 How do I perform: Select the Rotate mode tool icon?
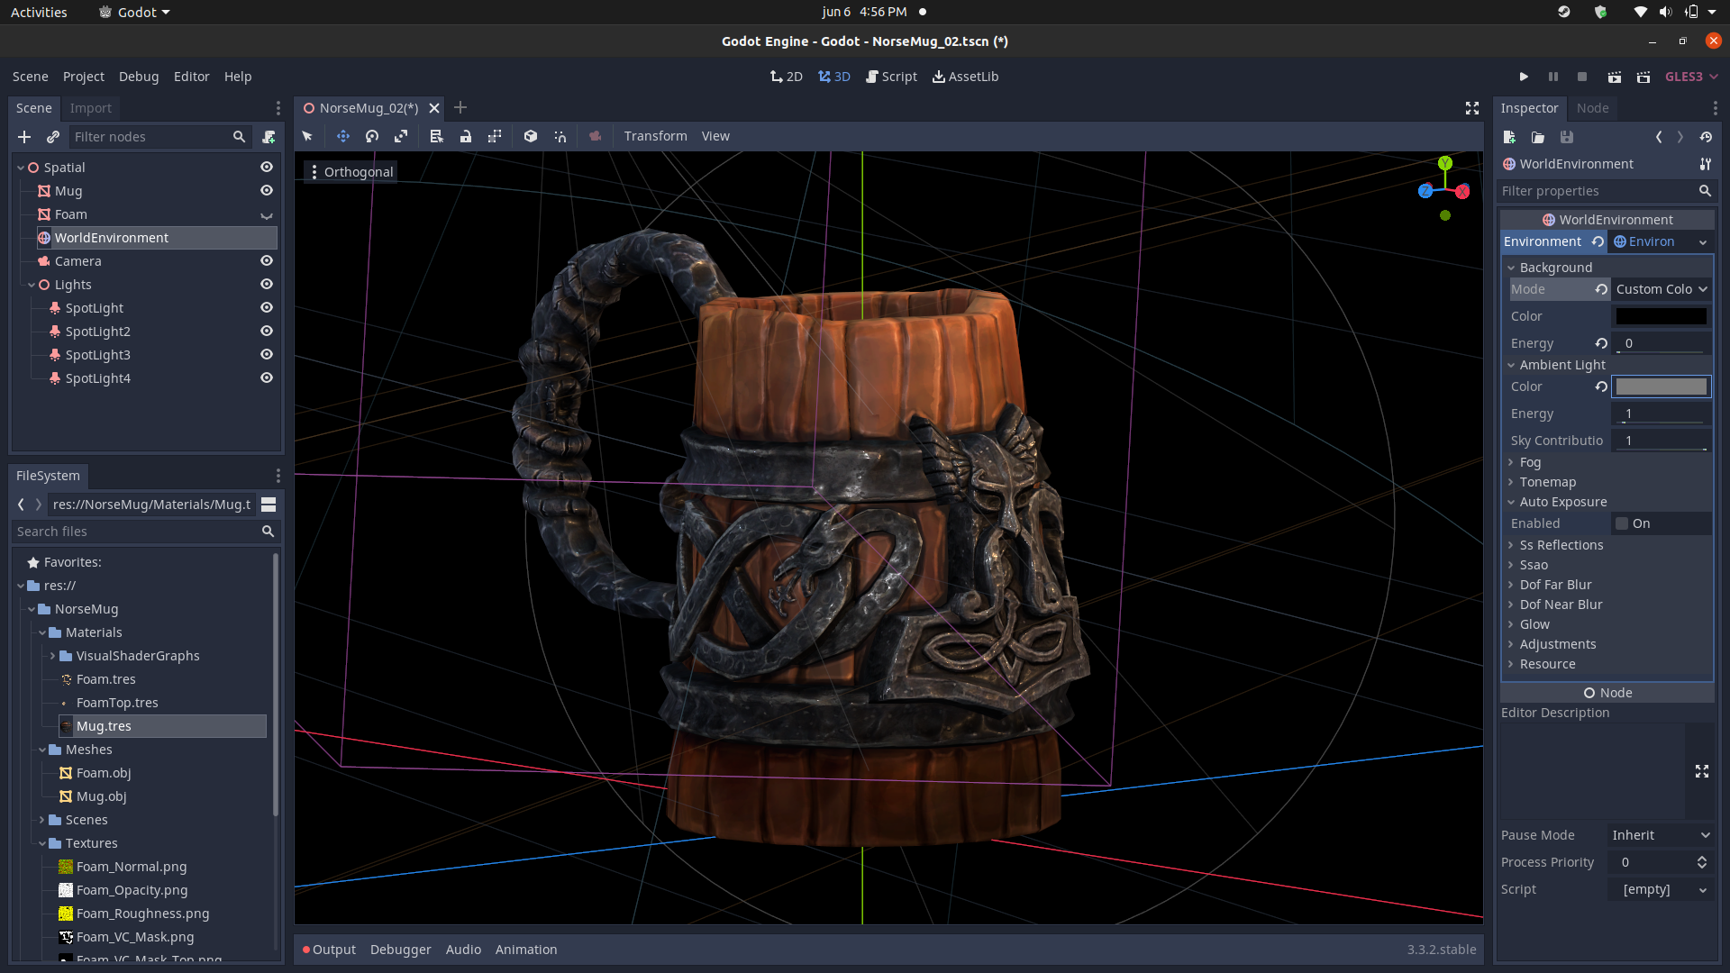pyautogui.click(x=372, y=136)
